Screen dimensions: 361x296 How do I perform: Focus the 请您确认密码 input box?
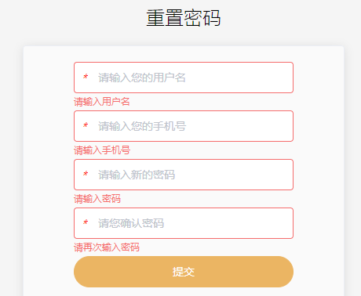click(184, 223)
